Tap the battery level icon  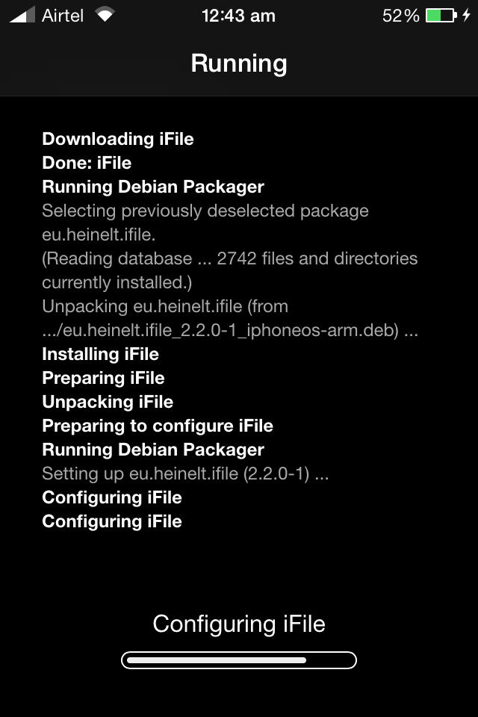coord(441,16)
